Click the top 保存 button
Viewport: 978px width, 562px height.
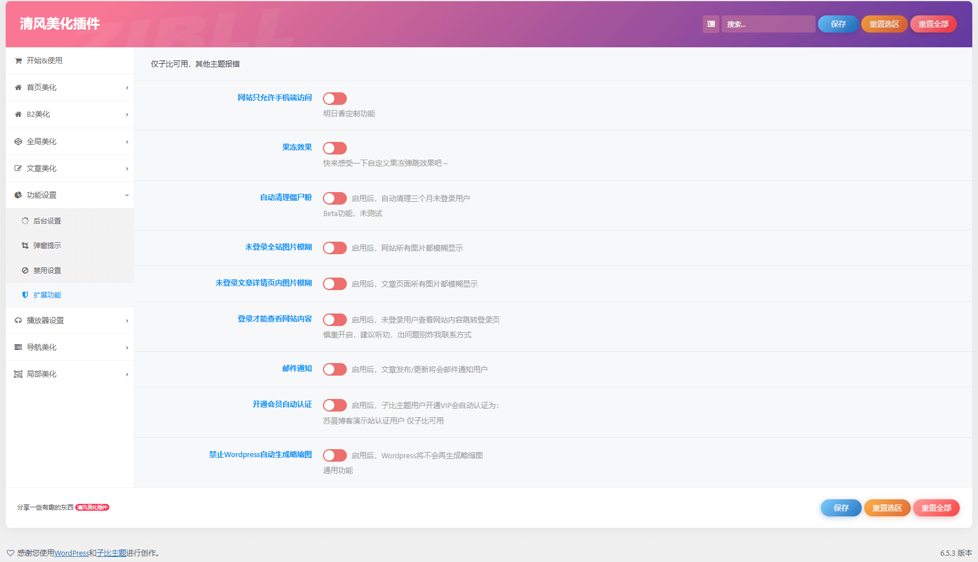coord(838,24)
